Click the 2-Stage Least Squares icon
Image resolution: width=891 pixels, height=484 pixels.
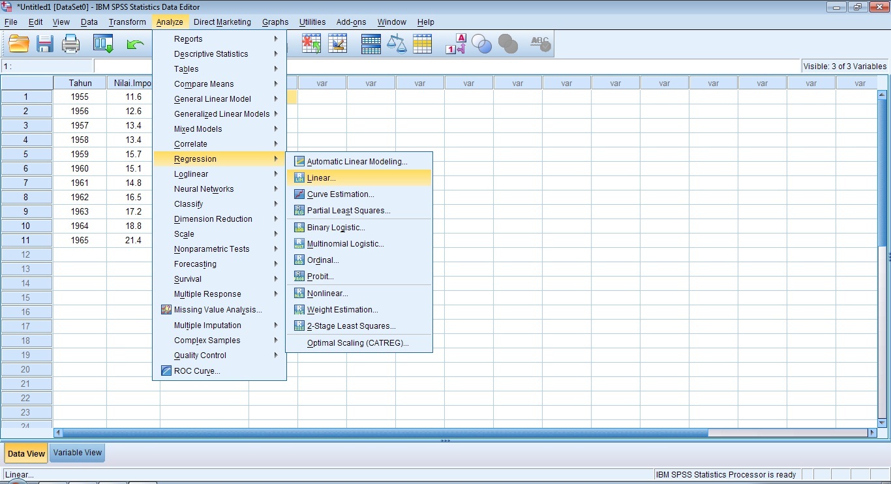[x=299, y=325]
